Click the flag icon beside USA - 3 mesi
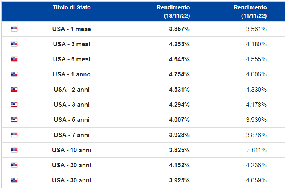 click(14, 44)
